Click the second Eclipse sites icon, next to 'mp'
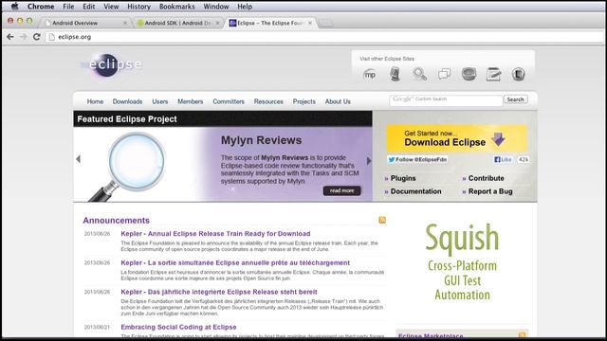The width and height of the screenshot is (607, 341). click(395, 74)
